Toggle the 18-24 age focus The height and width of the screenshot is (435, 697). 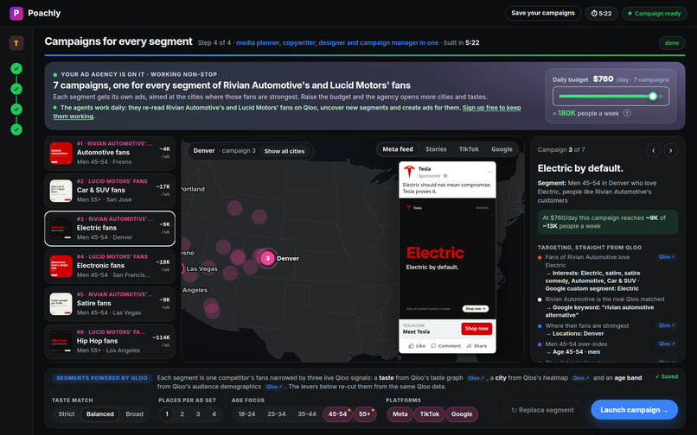[x=246, y=414]
